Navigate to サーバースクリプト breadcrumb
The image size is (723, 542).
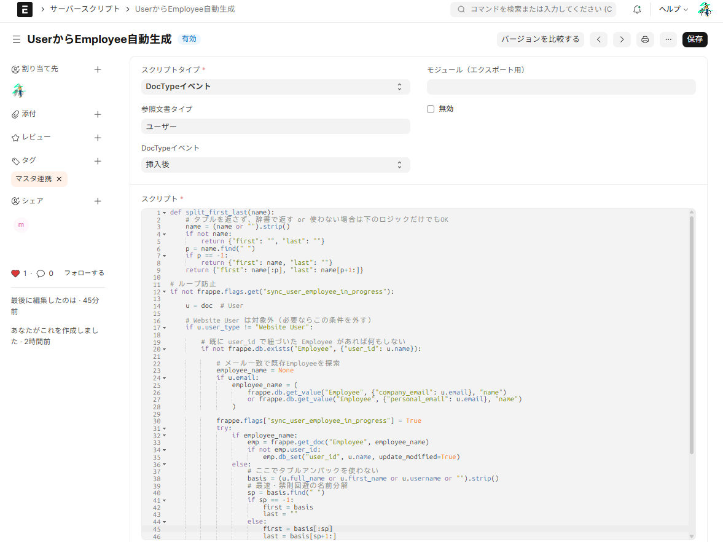(x=86, y=9)
